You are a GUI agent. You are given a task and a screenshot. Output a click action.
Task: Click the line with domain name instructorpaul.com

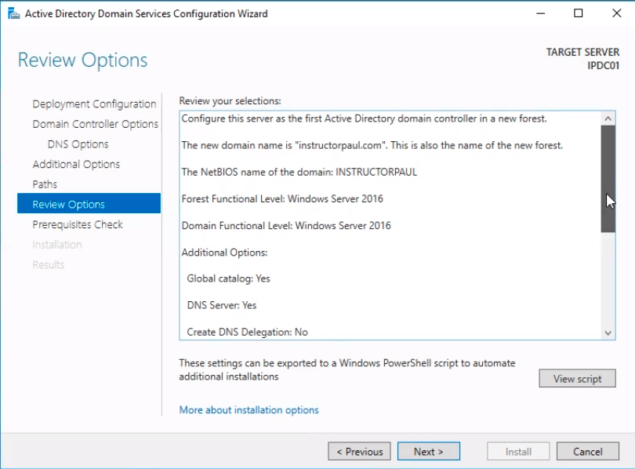click(372, 145)
